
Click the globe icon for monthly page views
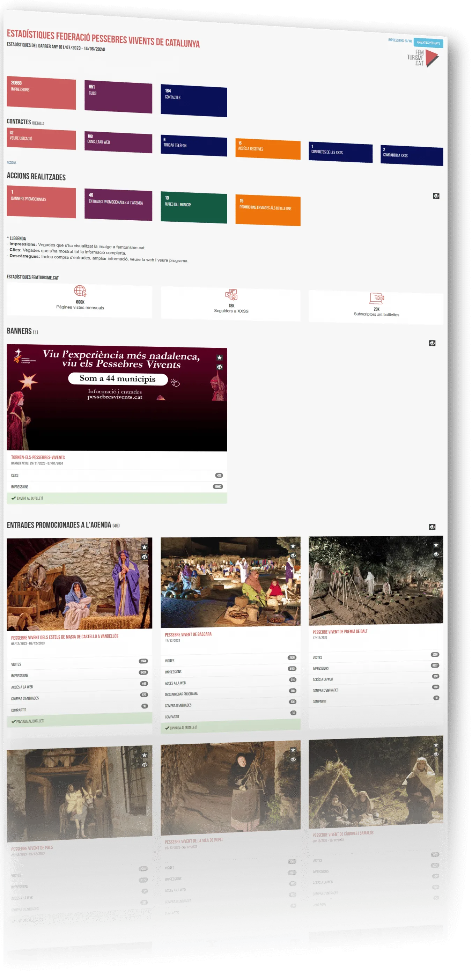pyautogui.click(x=80, y=291)
